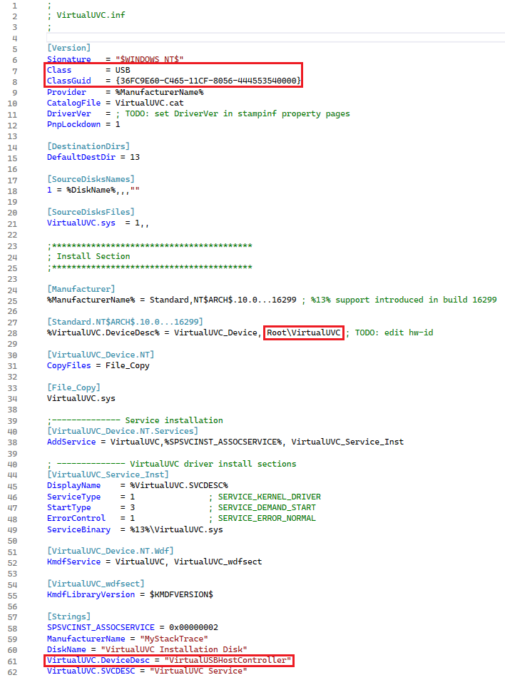Click the {36FC9E60-C465-11CF-8056-444553540000} GUID value
The width and height of the screenshot is (505, 680).
tap(208, 81)
